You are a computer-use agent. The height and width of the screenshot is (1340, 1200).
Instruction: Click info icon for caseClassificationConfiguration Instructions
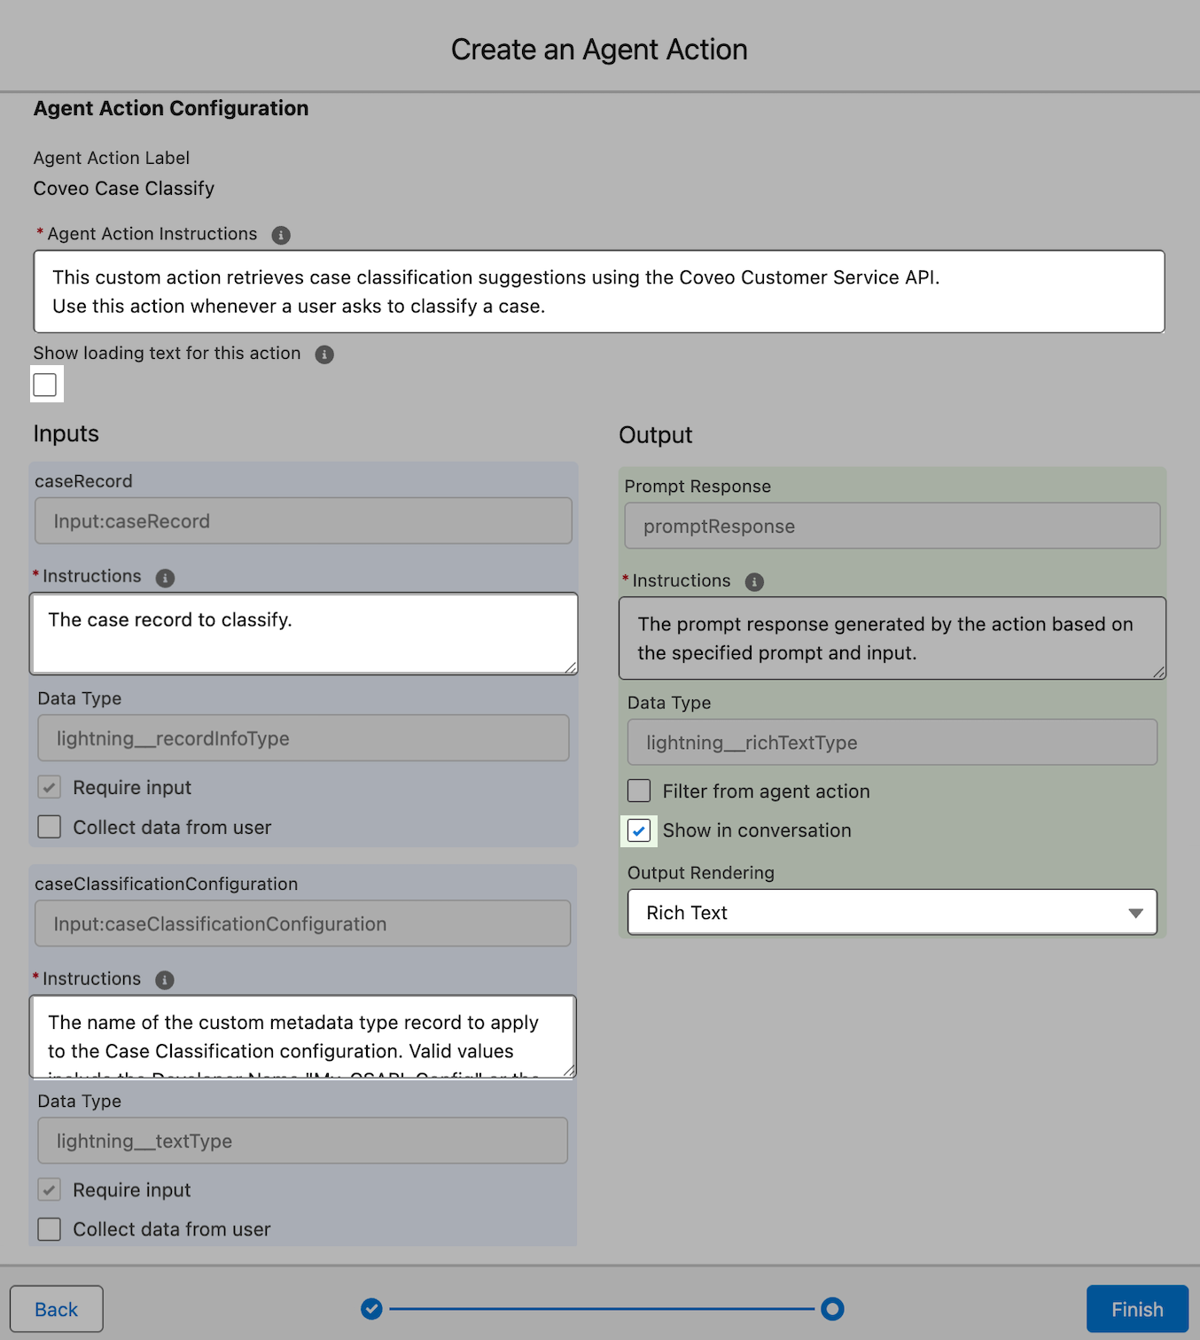[x=165, y=980]
